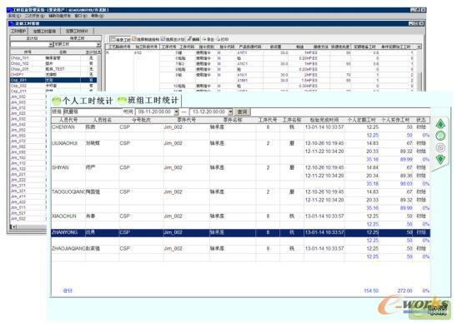Image resolution: width=457 pixels, height=323 pixels.
Task: Click total value 272.00 in footer
Action: pos(404,291)
